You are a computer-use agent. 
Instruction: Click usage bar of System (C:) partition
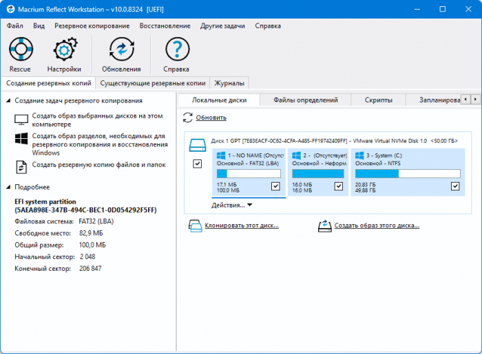click(408, 174)
